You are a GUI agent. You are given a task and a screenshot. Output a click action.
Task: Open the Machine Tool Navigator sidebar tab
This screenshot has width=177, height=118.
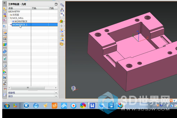point(5,38)
